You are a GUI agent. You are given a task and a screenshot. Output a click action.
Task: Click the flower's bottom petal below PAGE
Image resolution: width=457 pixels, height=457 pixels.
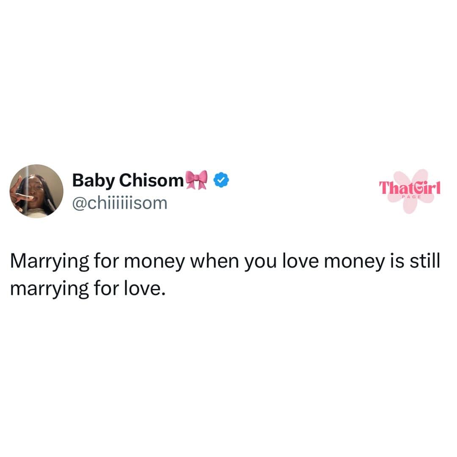tap(410, 206)
